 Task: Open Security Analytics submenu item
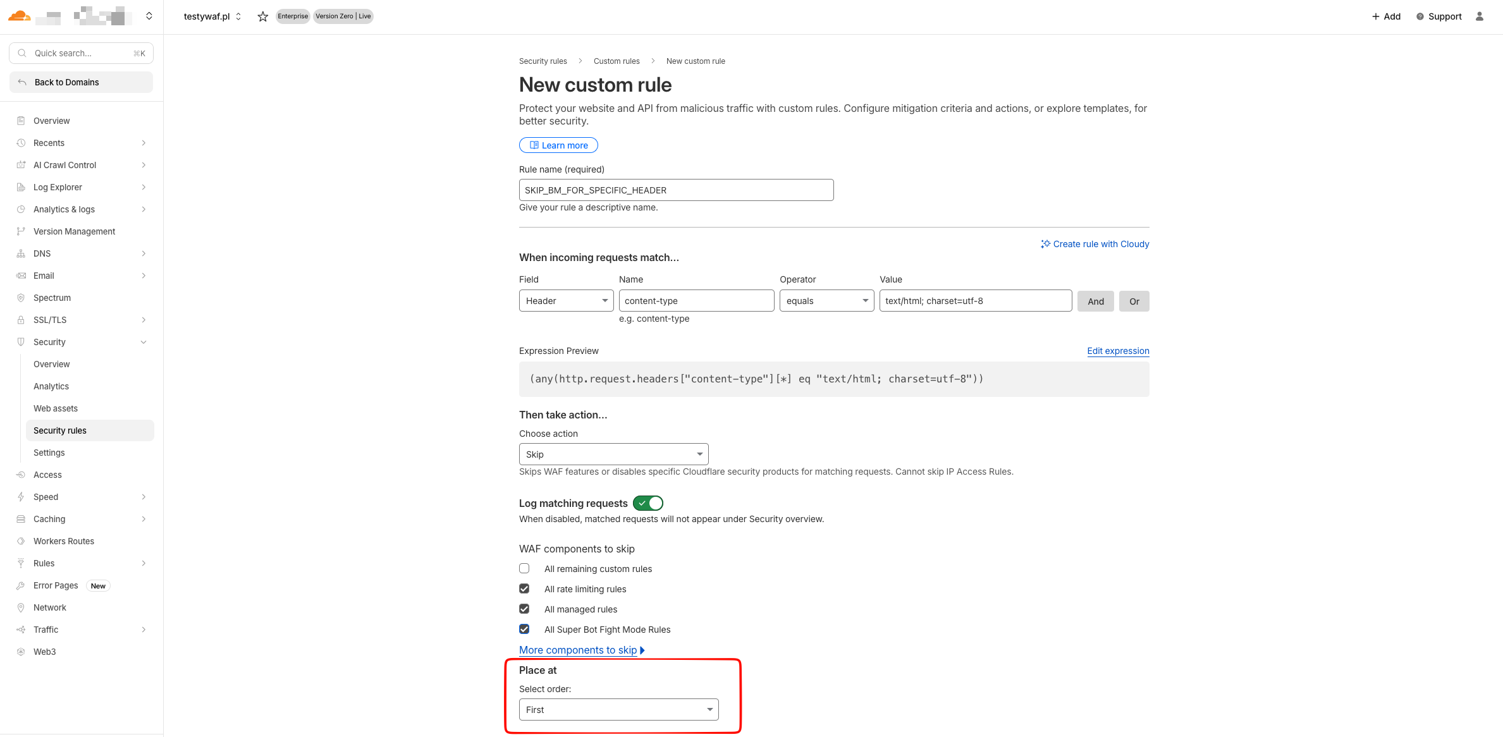(51, 386)
